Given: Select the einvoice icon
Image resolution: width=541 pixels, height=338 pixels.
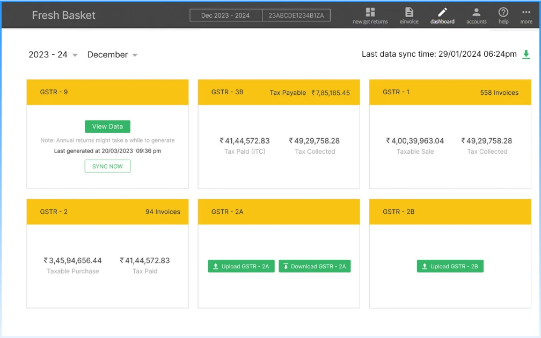Looking at the screenshot, I should (x=409, y=14).
